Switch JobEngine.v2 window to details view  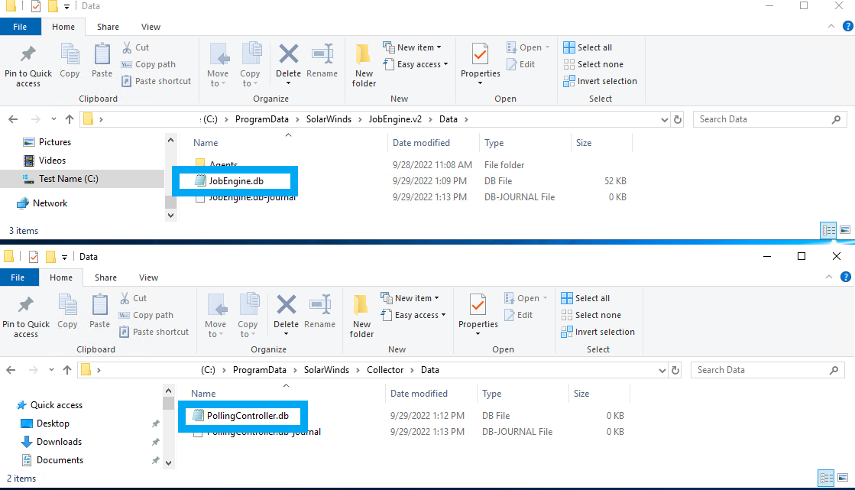pyautogui.click(x=828, y=230)
